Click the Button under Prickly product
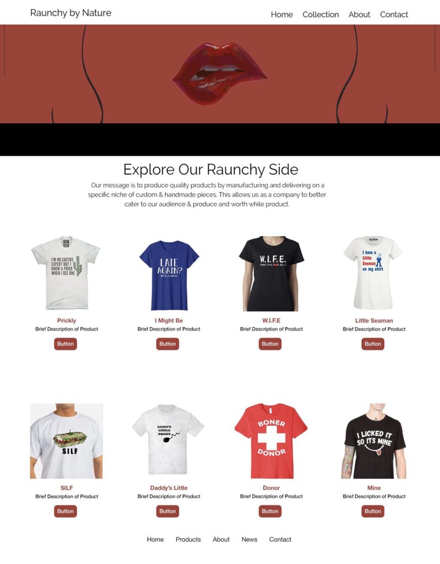The height and width of the screenshot is (564, 440). tap(66, 344)
